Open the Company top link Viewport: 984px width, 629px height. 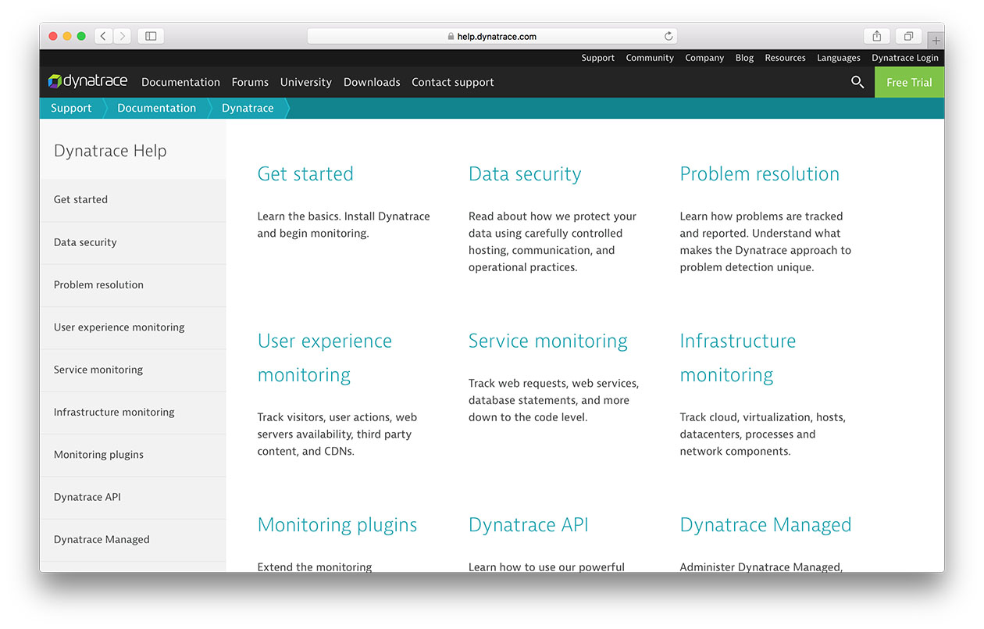tap(704, 58)
